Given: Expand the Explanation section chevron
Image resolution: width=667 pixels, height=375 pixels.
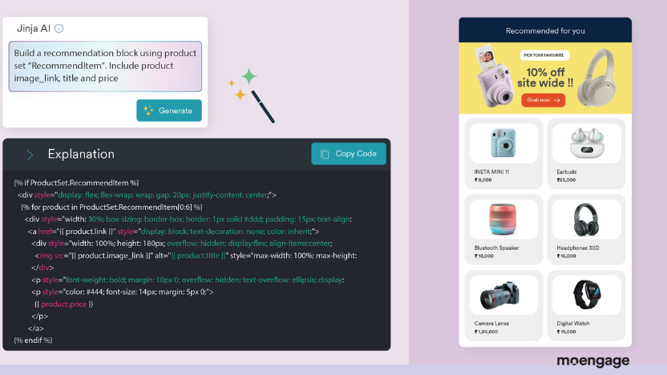Looking at the screenshot, I should click(30, 155).
